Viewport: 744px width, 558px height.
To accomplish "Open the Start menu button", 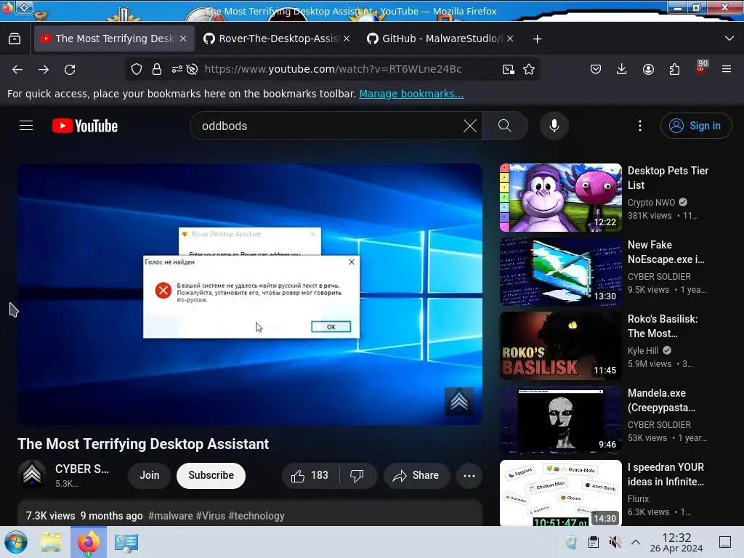I will tap(16, 542).
